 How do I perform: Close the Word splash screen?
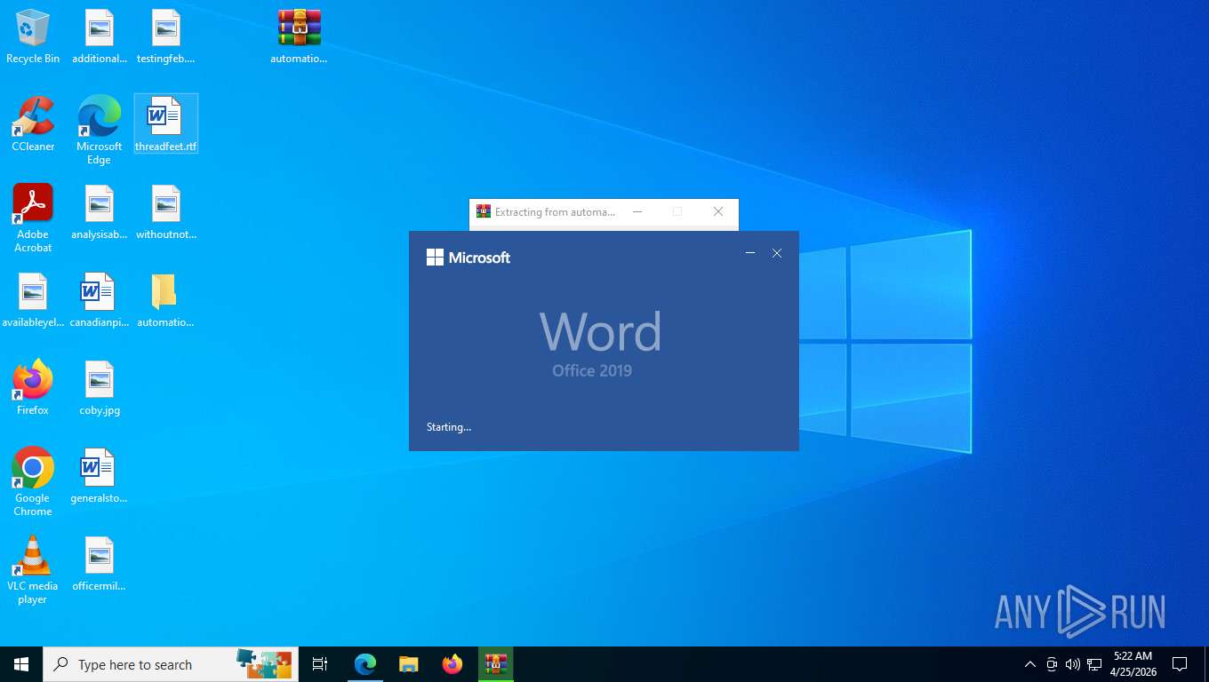tap(777, 254)
